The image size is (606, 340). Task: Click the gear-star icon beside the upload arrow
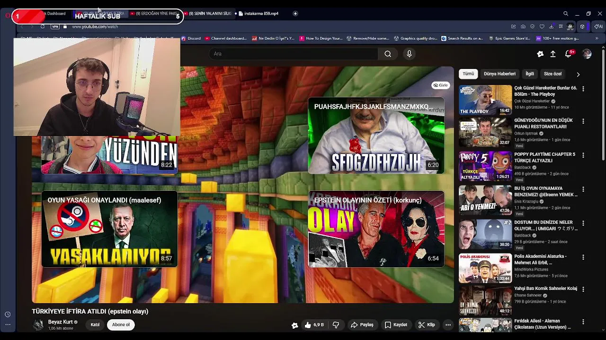tap(540, 54)
